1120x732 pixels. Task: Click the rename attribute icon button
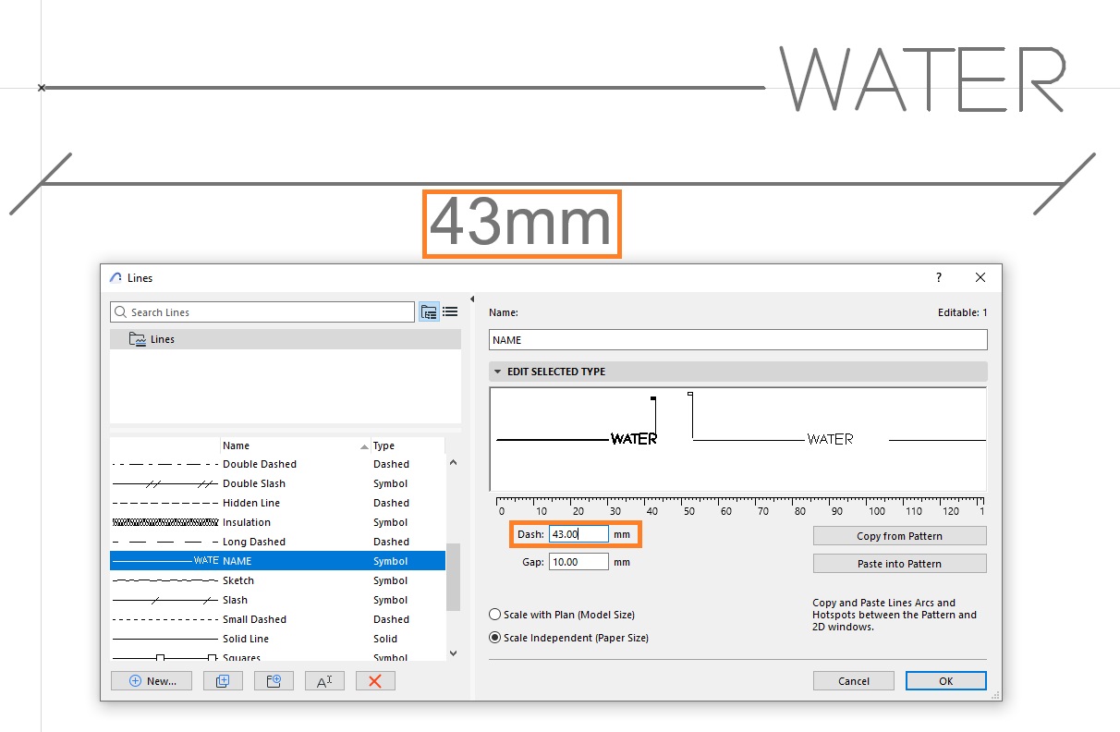[x=324, y=681]
